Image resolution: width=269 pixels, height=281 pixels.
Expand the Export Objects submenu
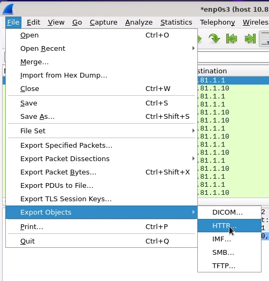[102, 212]
